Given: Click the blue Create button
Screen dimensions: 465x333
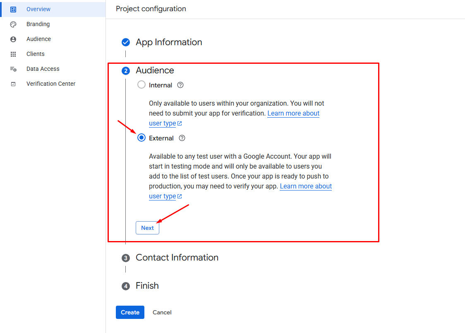Looking at the screenshot, I should tap(130, 312).
